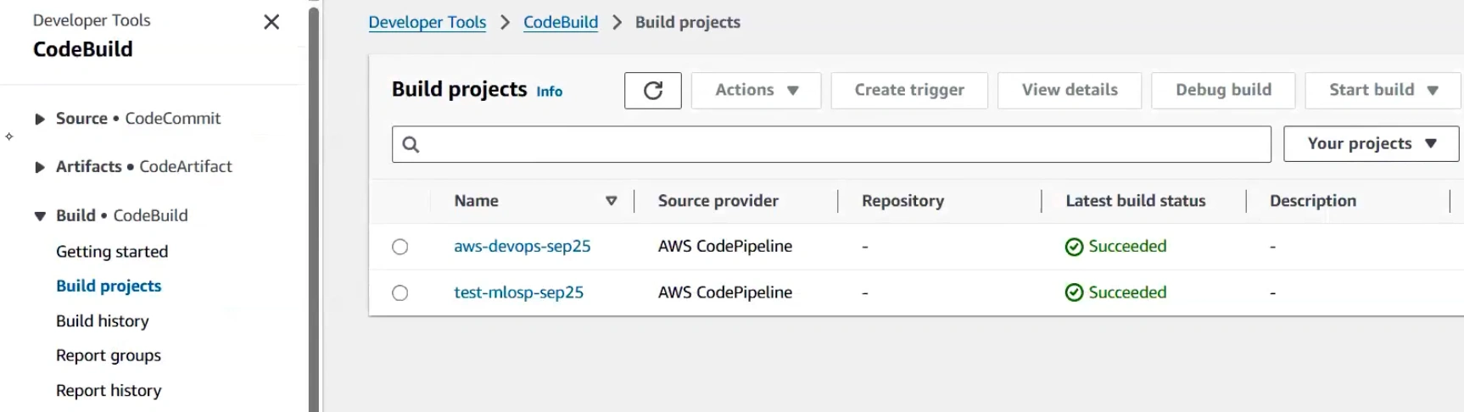The width and height of the screenshot is (1464, 412).
Task: Open the Your projects filter dropdown
Action: click(x=1371, y=144)
